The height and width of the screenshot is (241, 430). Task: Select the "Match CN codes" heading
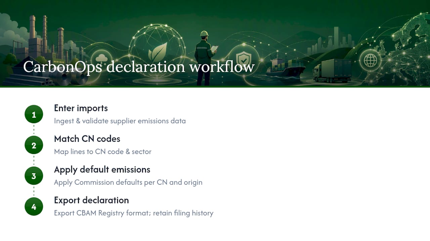(x=87, y=139)
